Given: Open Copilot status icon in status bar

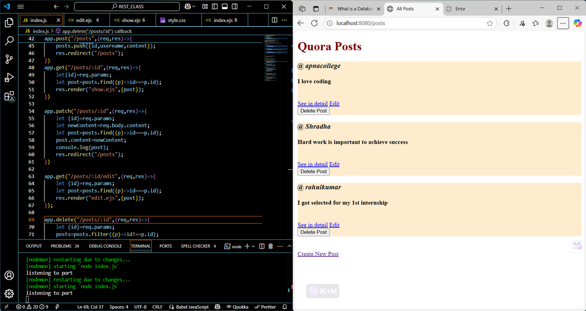Looking at the screenshot, I should click(217, 307).
